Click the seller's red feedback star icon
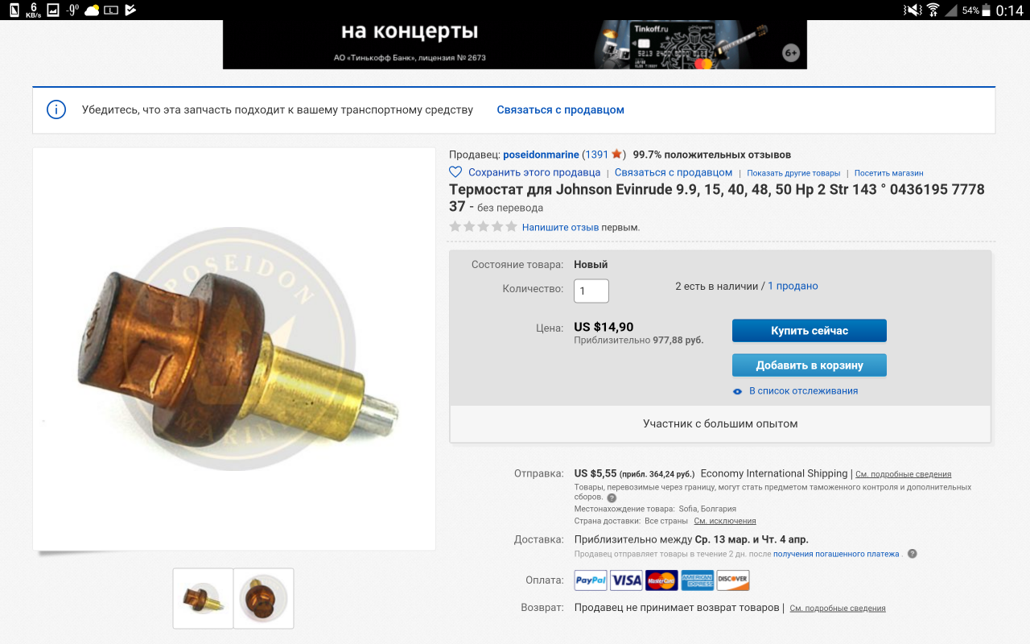This screenshot has height=644, width=1030. click(x=616, y=154)
